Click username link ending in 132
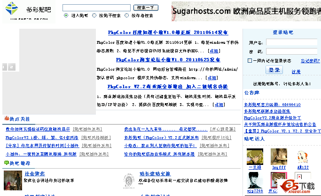Screen dimensions: 321x196 pos(303,167)
